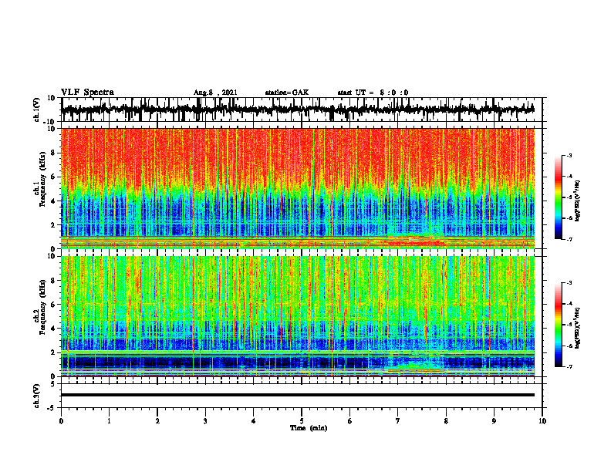Click the "-3" tick on ch.2 colorbar
Screen dimensions: 611x472
pyautogui.click(x=569, y=283)
